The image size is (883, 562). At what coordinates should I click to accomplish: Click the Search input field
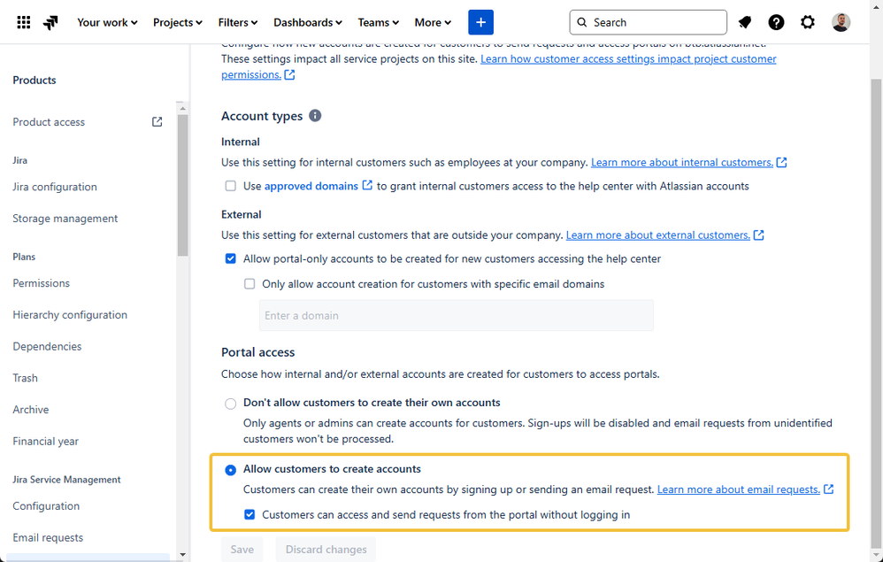649,22
